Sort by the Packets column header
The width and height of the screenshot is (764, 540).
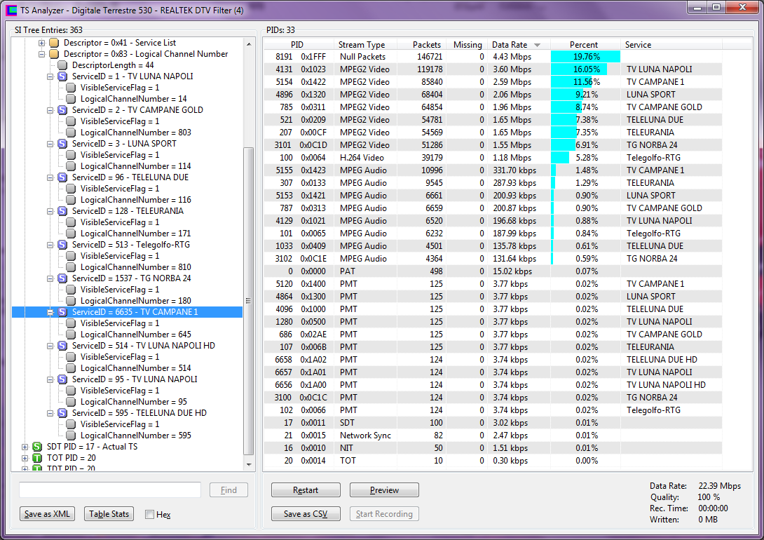click(x=421, y=44)
